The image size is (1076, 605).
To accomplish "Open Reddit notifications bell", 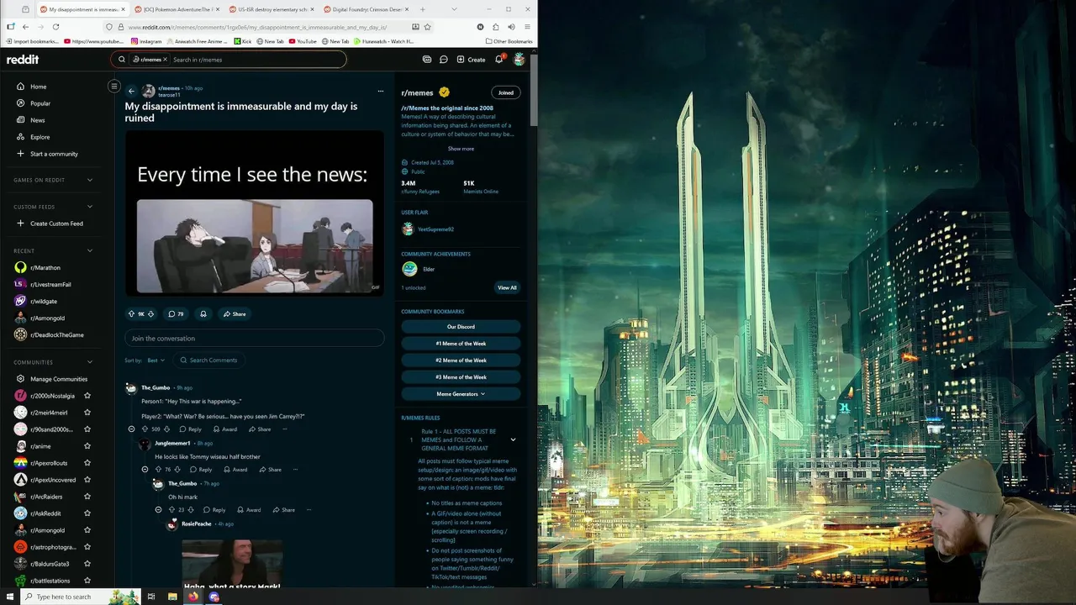I will click(498, 60).
